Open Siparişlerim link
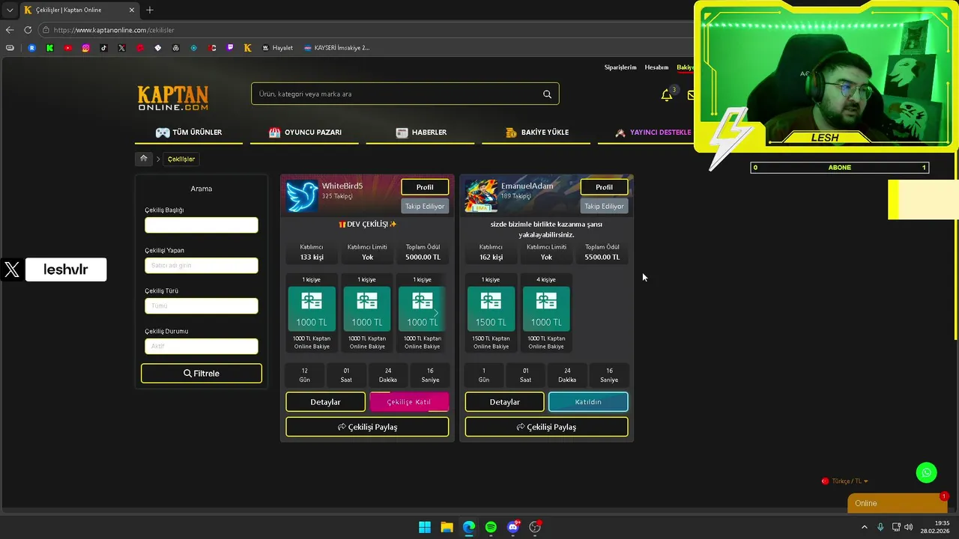Screen dimensions: 959x539 click(620, 67)
